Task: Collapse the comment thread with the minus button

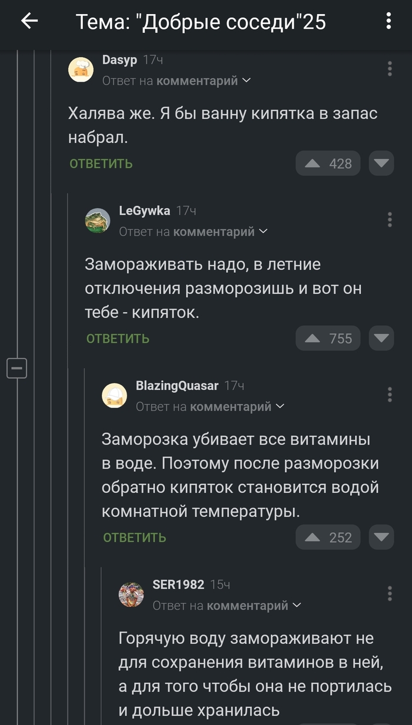Action: [x=17, y=368]
